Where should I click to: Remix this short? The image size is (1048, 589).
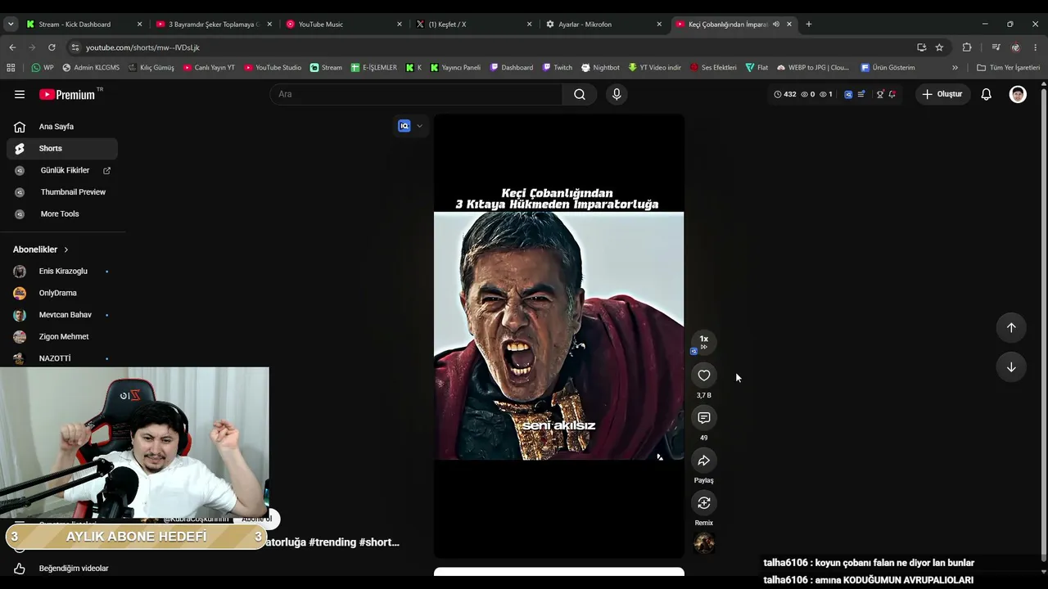[x=703, y=503]
